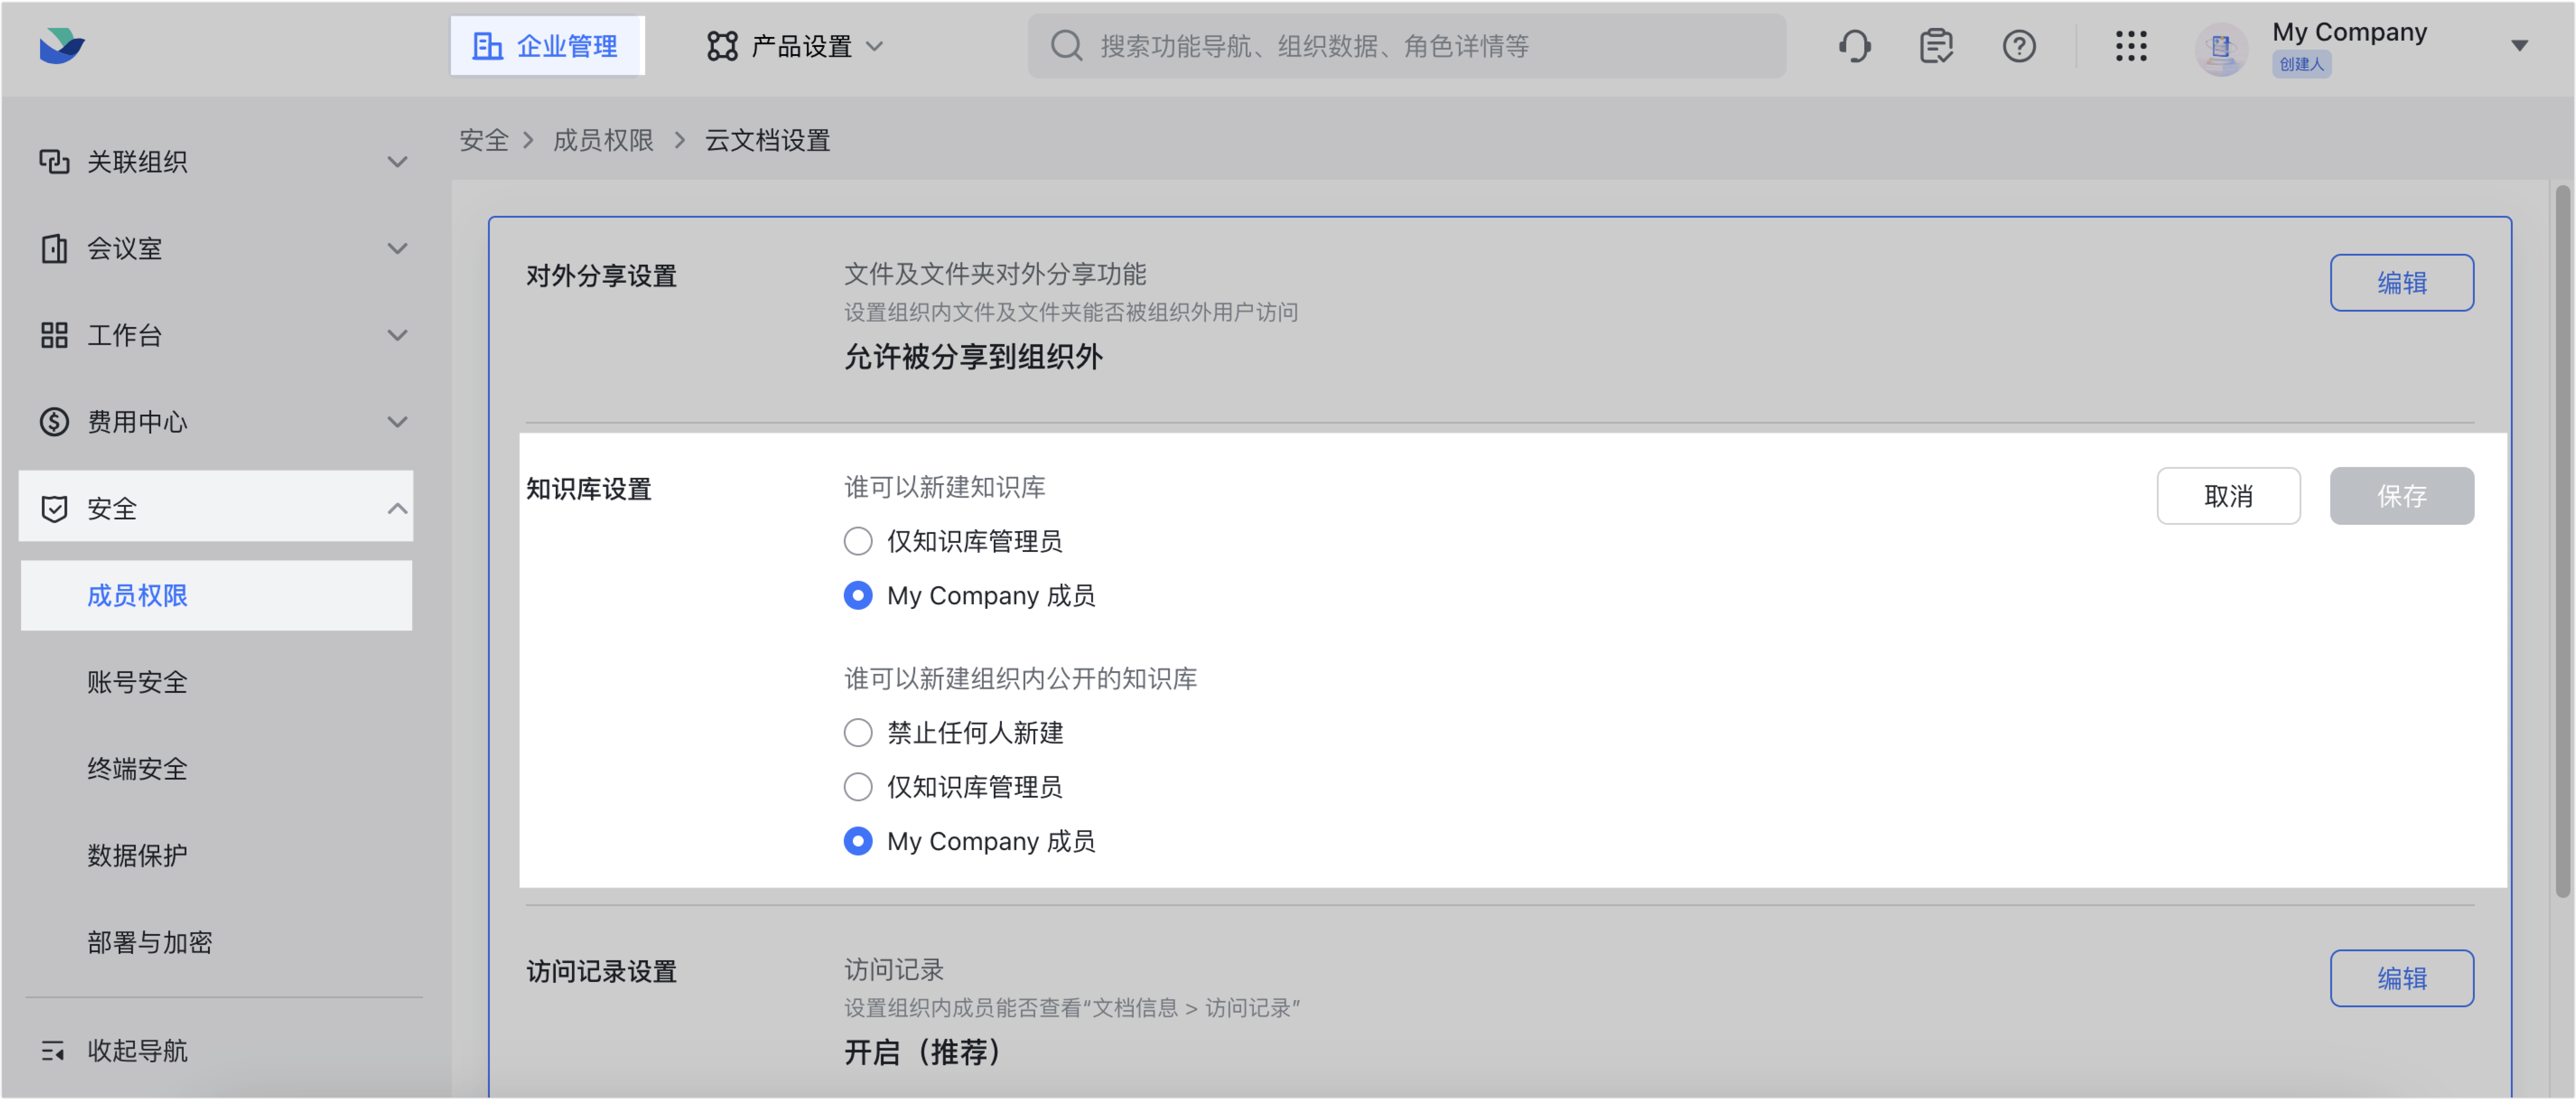Screen dimensions: 2576x1099
Task: Select My Company 成员 under 组织内公开的知识库
Action: 858,841
